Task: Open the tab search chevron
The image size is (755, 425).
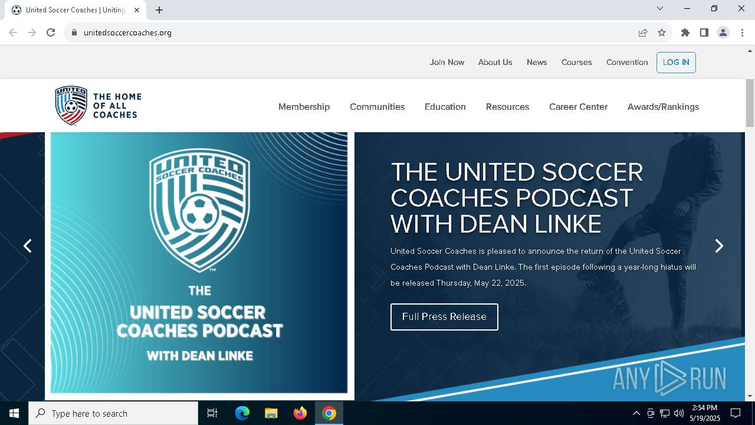Action: pyautogui.click(x=660, y=8)
